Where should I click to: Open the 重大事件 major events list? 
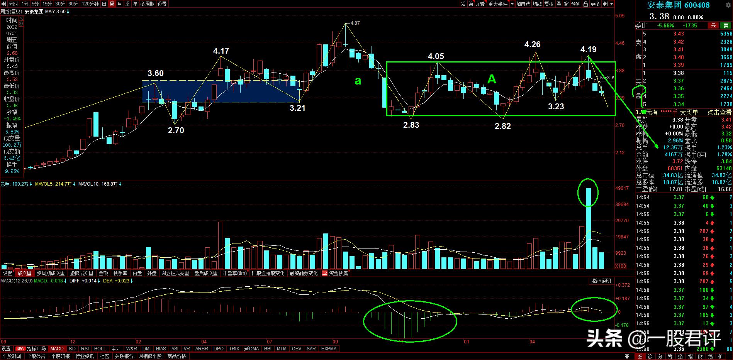coord(498,4)
